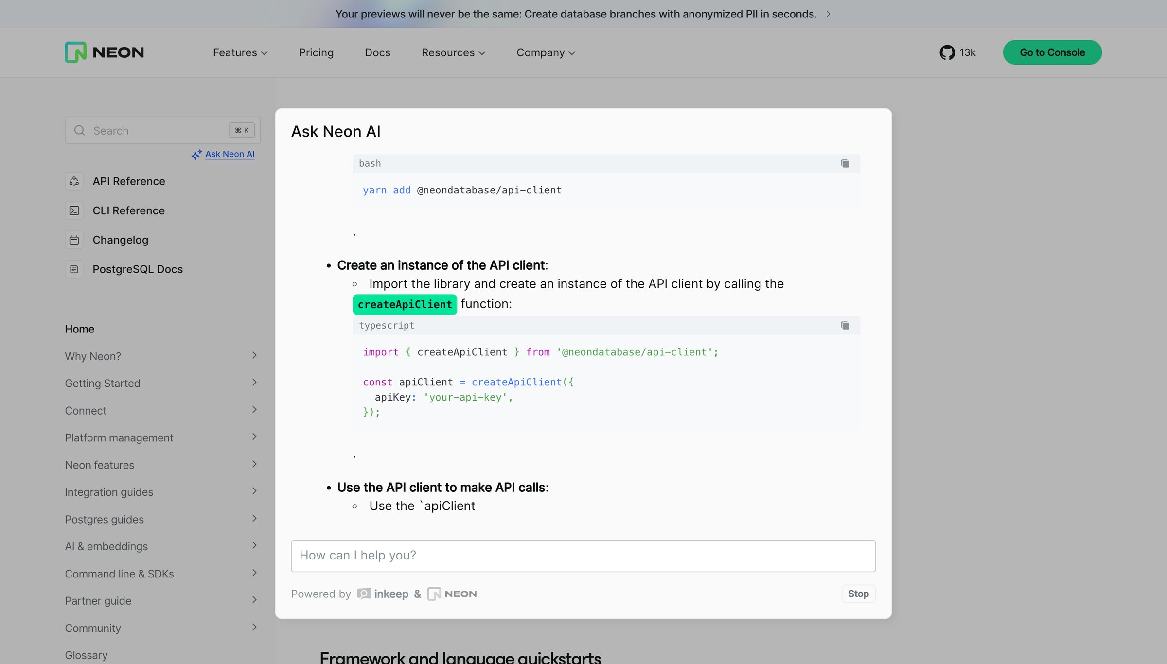Stop the AI response generation
The height and width of the screenshot is (664, 1167).
(x=858, y=594)
